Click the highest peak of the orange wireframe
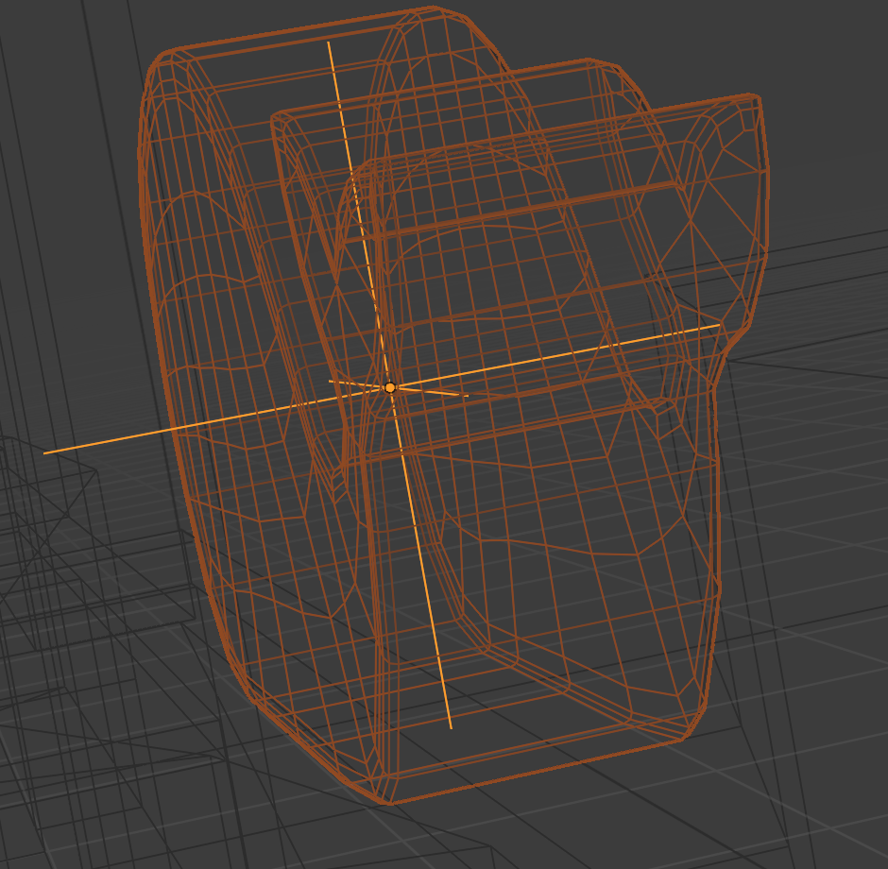888x869 pixels. tap(434, 9)
